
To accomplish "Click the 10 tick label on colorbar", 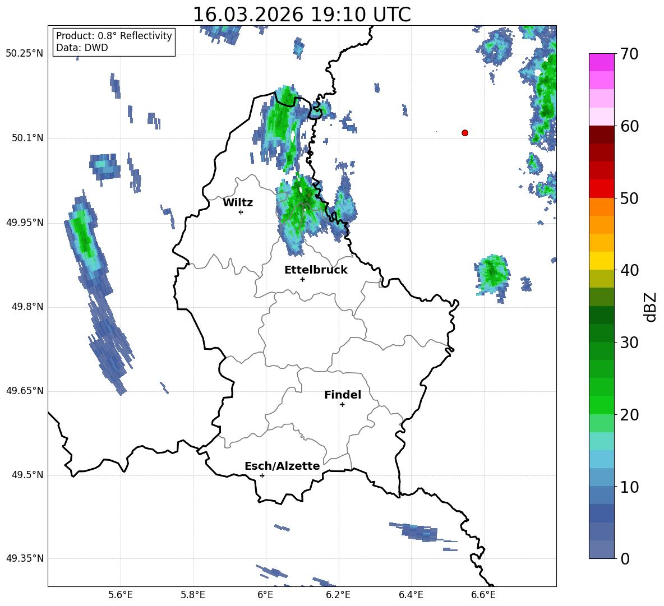I will click(629, 487).
